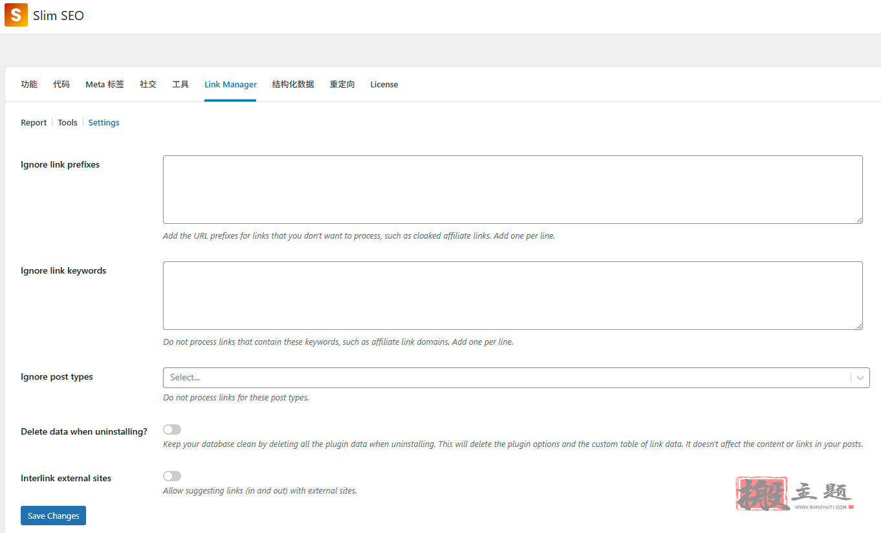Click the Slim SEO logo icon

tap(16, 15)
